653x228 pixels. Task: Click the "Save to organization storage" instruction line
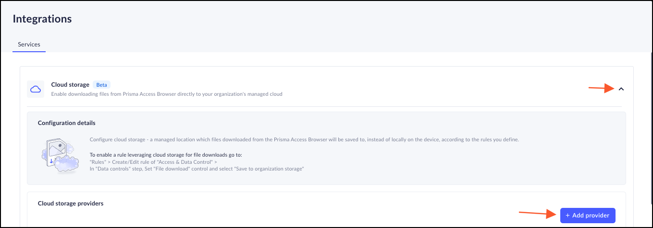pos(197,169)
